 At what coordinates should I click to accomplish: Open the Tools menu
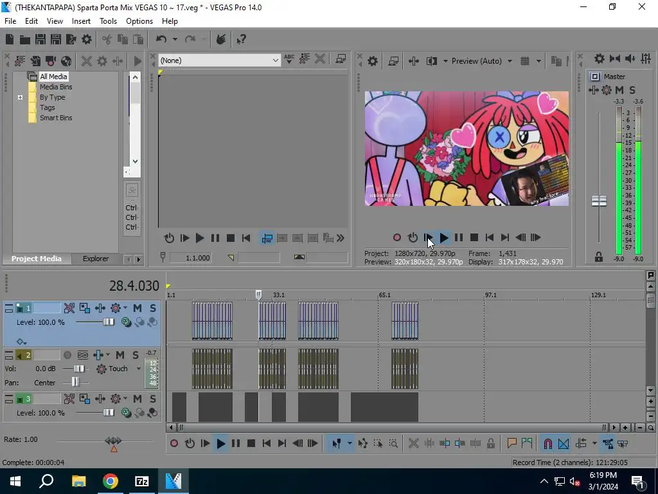coord(108,21)
